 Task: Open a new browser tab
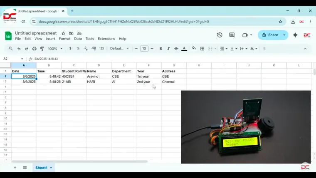72,11
